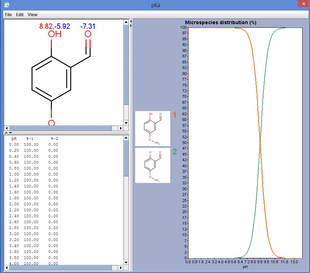The image size is (310, 273).
Task: Open the View menu
Action: pyautogui.click(x=32, y=15)
